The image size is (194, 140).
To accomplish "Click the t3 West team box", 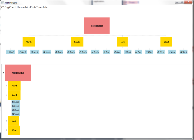I will click(172, 52).
